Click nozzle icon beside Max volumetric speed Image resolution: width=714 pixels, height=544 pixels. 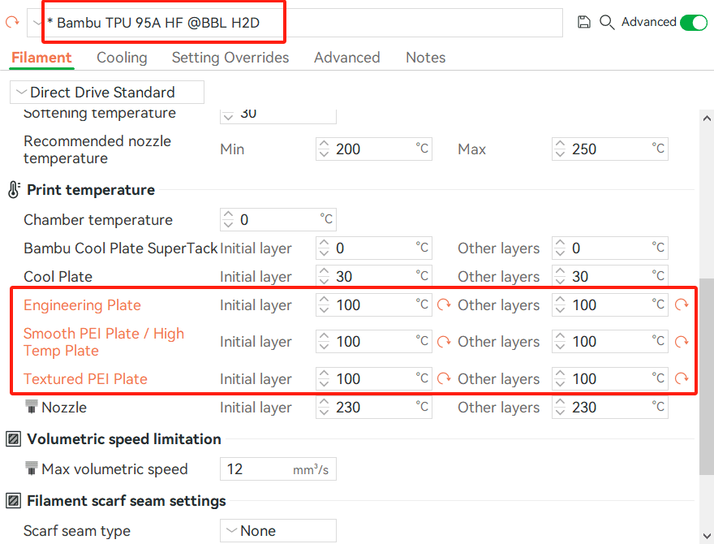coord(32,468)
